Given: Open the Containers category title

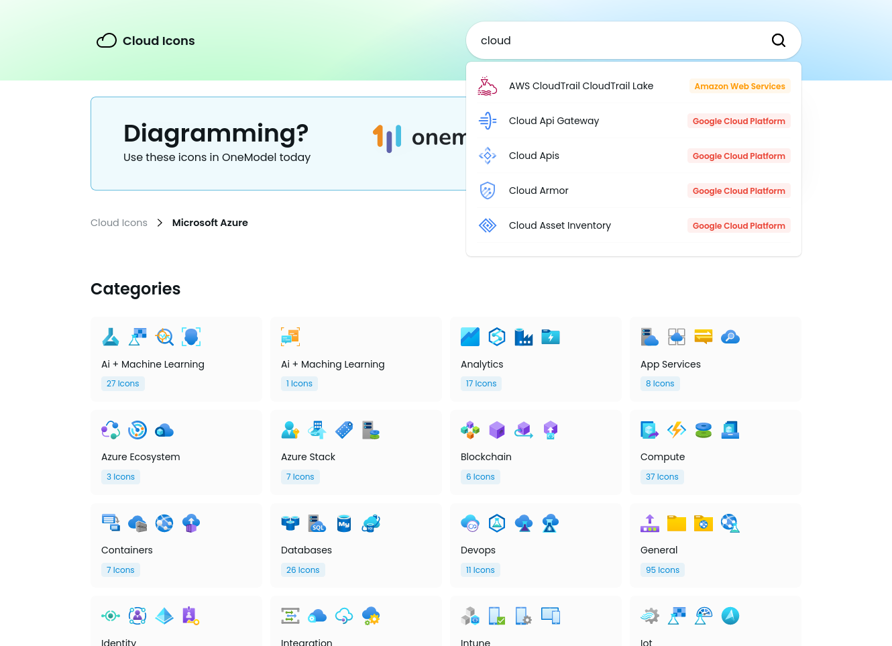Looking at the screenshot, I should [x=127, y=550].
